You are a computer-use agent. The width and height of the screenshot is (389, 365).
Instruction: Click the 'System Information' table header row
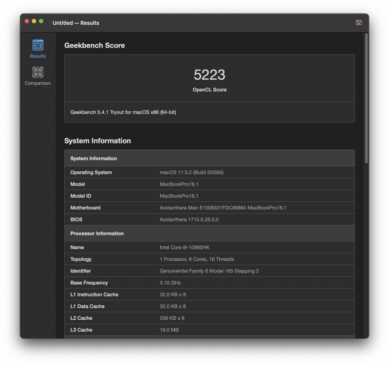(x=209, y=159)
